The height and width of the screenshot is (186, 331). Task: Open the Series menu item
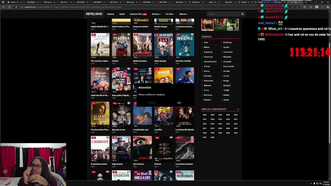coord(122,14)
